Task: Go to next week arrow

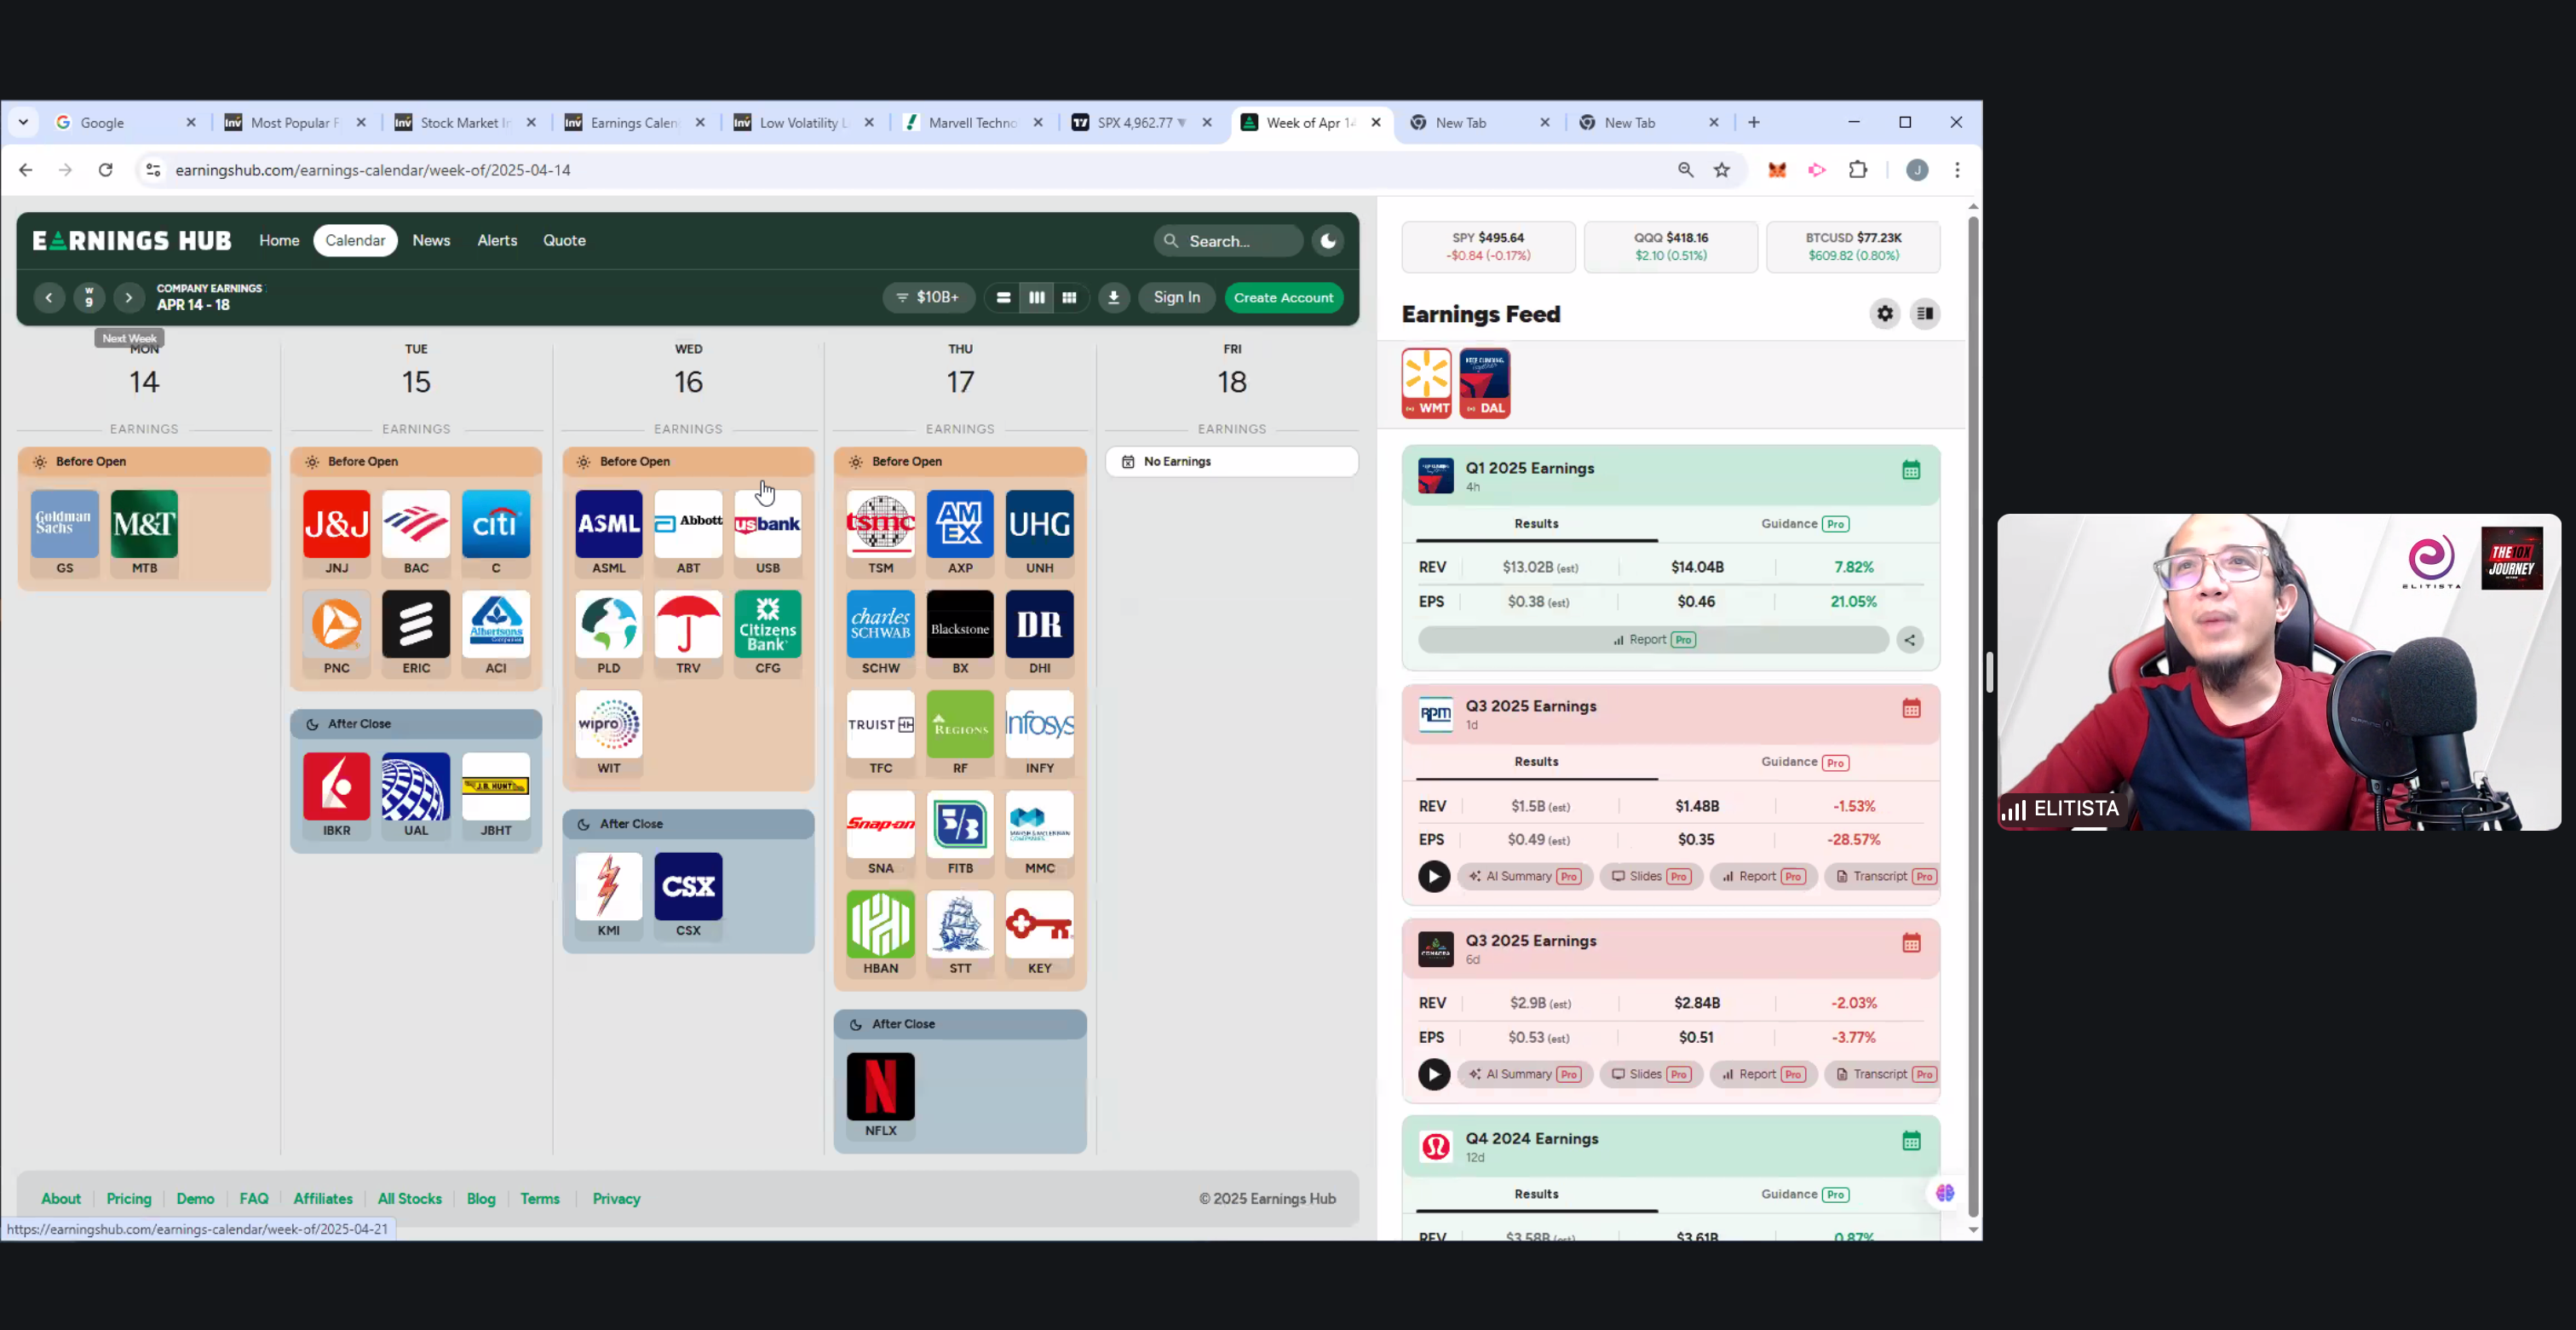Action: pyautogui.click(x=128, y=298)
